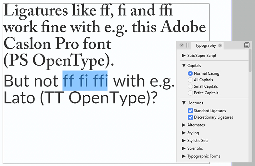Select Normal Casing radio option

coord(191,73)
